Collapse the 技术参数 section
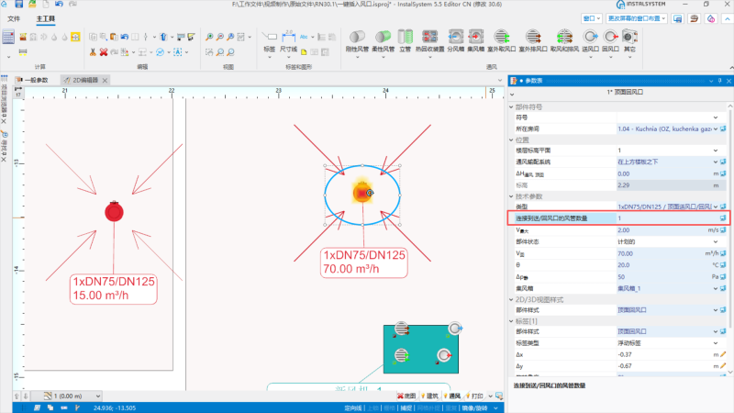 pos(511,196)
